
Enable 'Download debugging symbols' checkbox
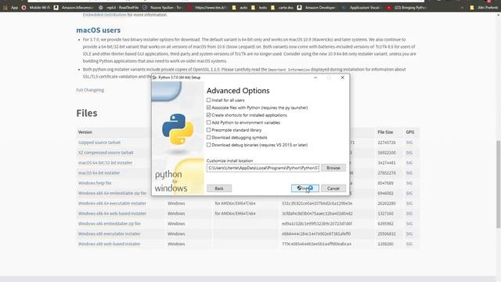[x=209, y=138]
